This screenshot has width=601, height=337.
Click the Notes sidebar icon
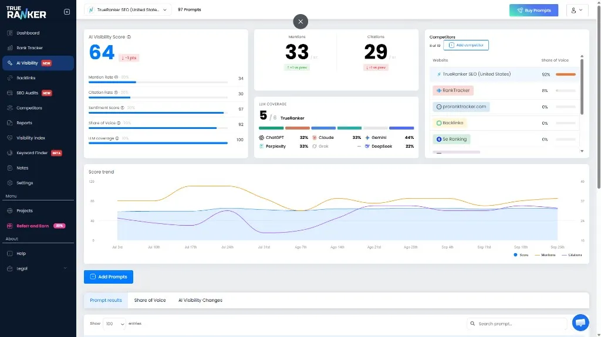pyautogui.click(x=10, y=168)
